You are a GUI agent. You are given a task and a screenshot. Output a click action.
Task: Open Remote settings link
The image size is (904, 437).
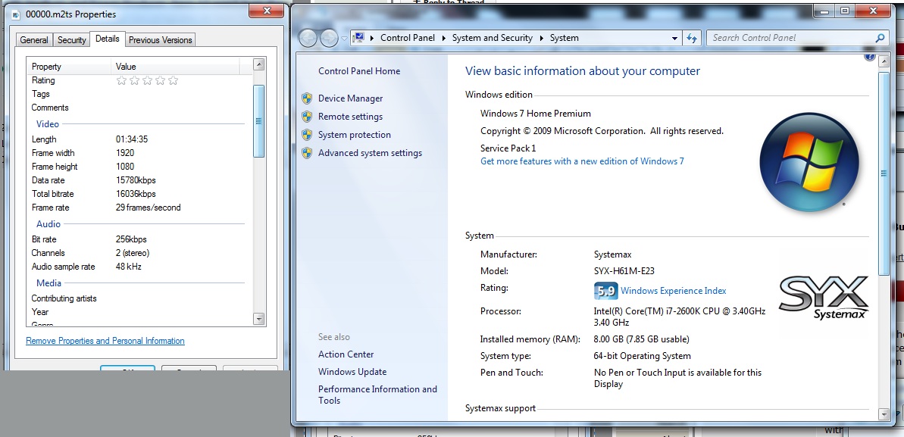tap(350, 117)
